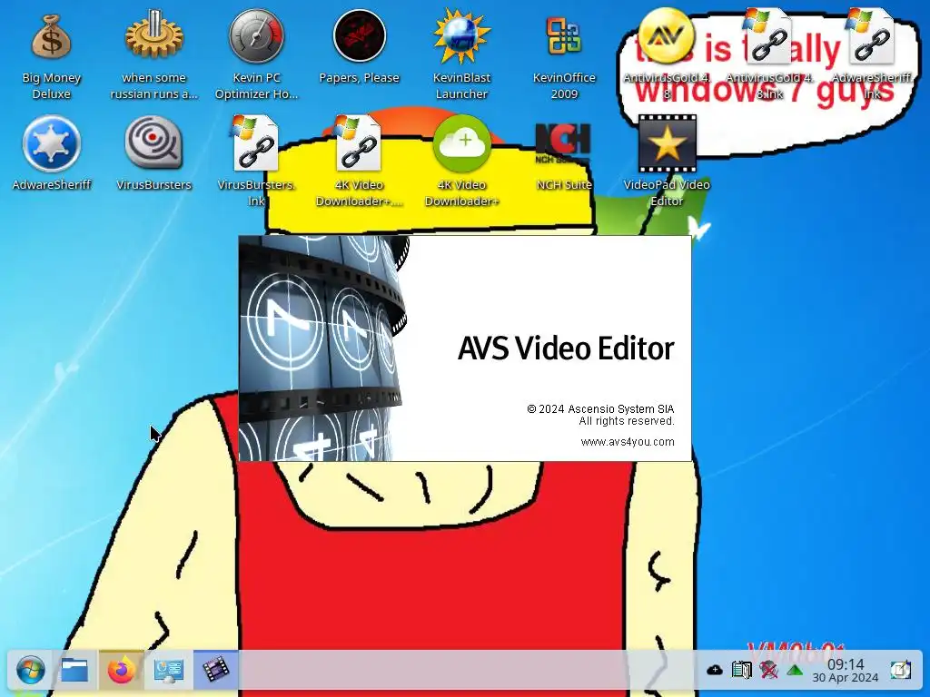Open AdwareSheriff sheriff-badge icon

[51, 144]
